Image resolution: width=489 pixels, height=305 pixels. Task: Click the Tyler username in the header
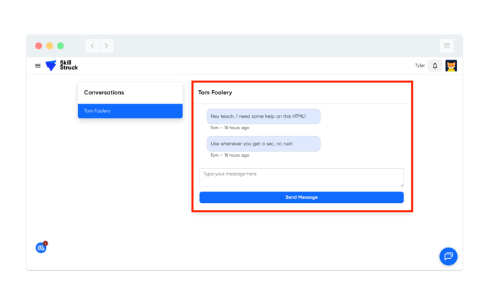419,66
